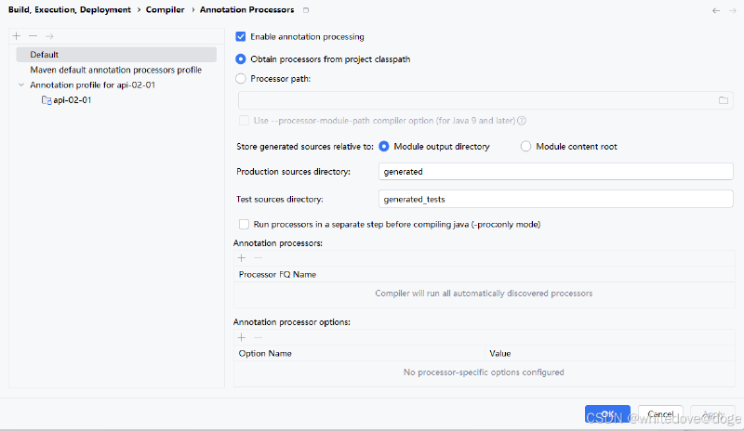Select Maven default annotation processors profile
Screen dimensions: 744x431
[x=115, y=70]
